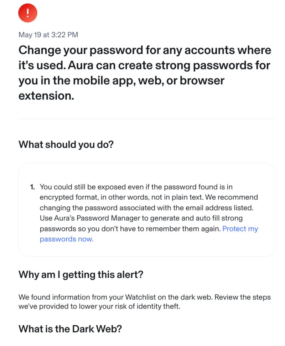Viewport: 285px width, 346px height.
Task: Open the Protect my passwords now link
Action: pyautogui.click(x=240, y=229)
